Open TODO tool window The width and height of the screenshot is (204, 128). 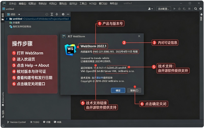coord(35,122)
